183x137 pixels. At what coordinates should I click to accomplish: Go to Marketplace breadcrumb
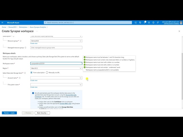click(x=23, y=27)
